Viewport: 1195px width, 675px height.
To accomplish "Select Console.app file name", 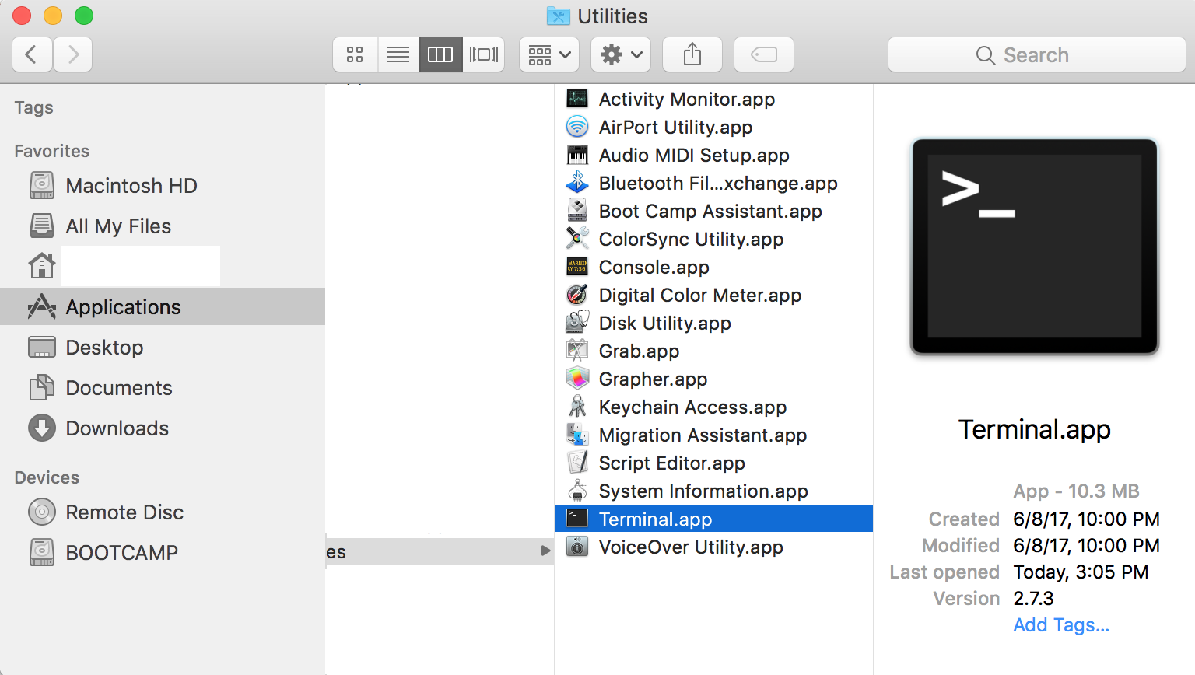I will click(x=654, y=268).
